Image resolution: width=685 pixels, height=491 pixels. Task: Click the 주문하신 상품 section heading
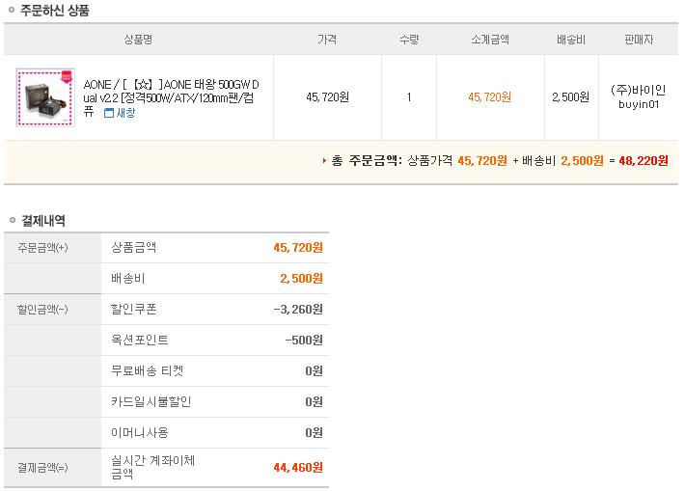pos(55,11)
